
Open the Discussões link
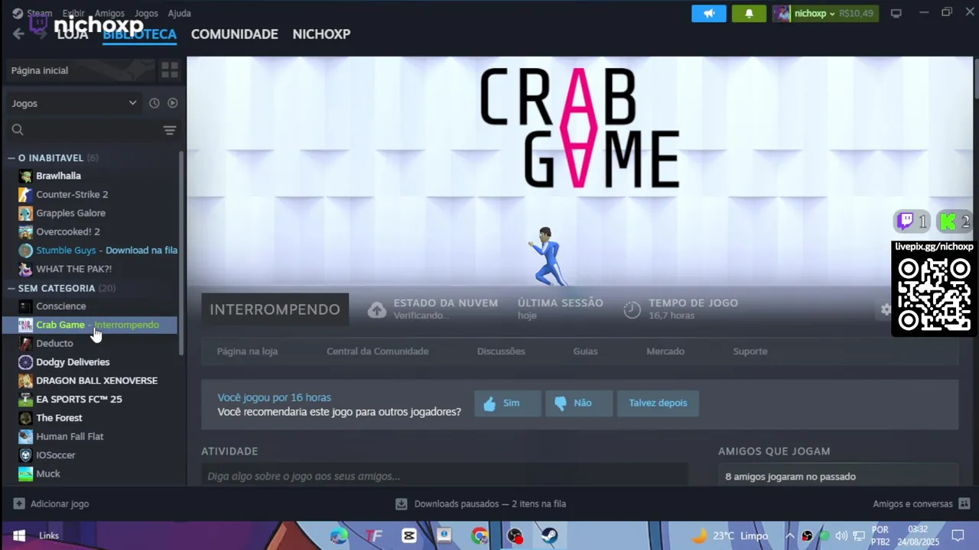501,351
